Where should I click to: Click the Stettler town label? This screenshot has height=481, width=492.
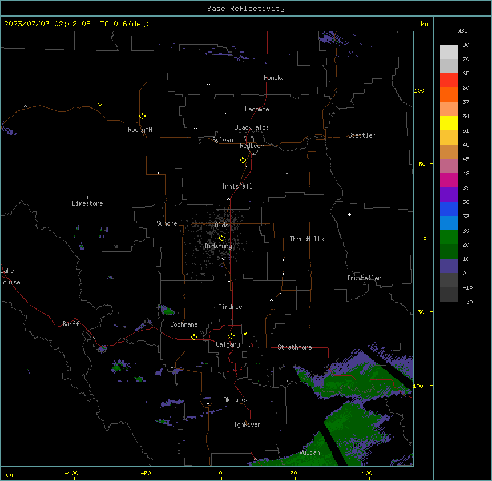pyautogui.click(x=361, y=135)
